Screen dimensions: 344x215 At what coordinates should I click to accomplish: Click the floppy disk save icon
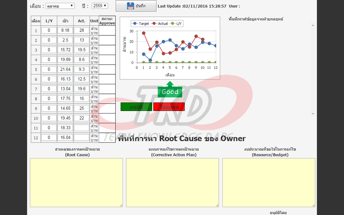click(130, 6)
